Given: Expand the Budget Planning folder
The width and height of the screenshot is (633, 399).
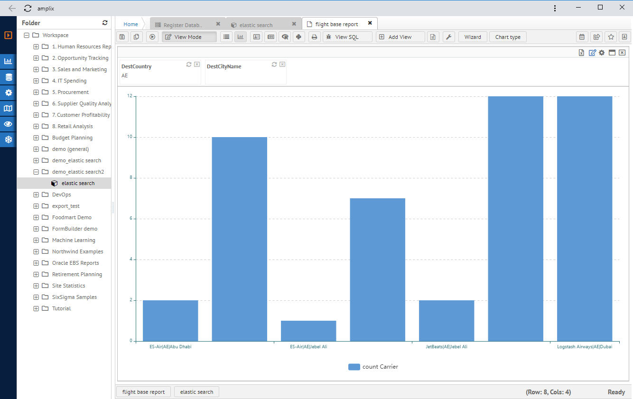Looking at the screenshot, I should (x=36, y=138).
